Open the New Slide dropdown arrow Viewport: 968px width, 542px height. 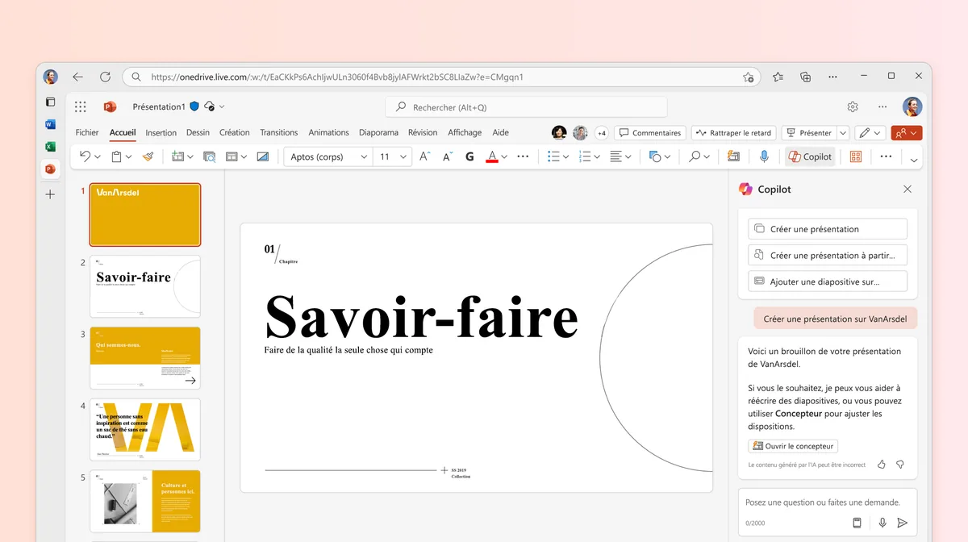click(x=190, y=157)
